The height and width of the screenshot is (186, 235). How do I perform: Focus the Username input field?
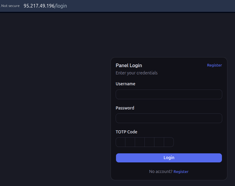[x=169, y=95]
